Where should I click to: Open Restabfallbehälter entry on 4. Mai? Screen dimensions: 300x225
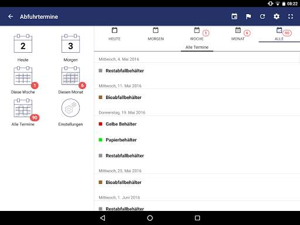(x=197, y=71)
